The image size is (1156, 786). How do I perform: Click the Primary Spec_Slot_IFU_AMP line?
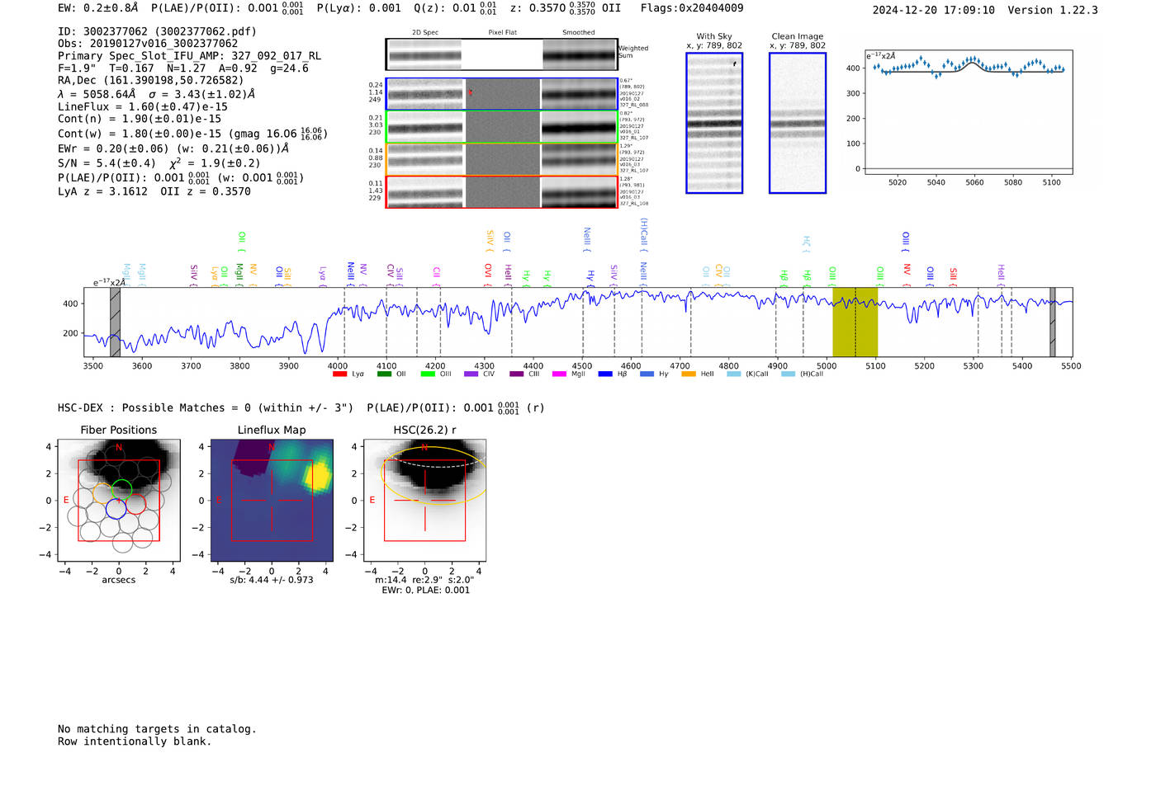[190, 56]
